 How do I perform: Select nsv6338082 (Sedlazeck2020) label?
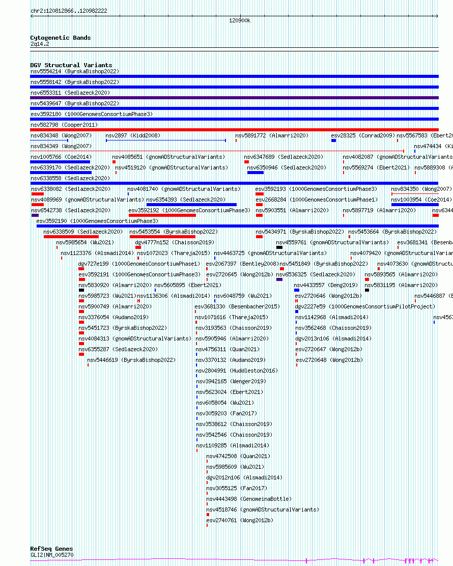(71, 189)
